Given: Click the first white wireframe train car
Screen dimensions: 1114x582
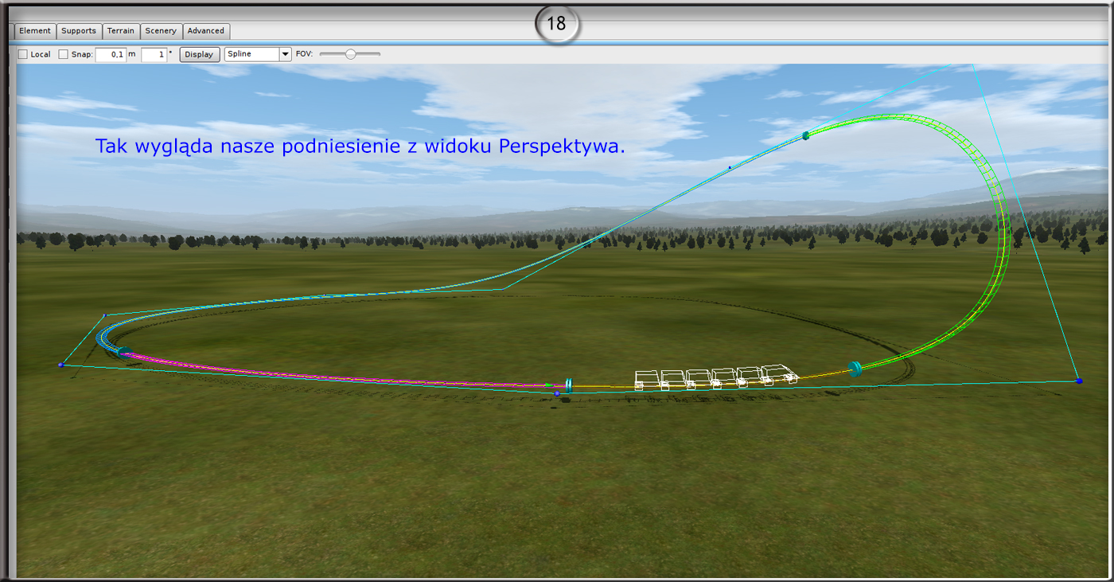Looking at the screenshot, I should (x=647, y=379).
